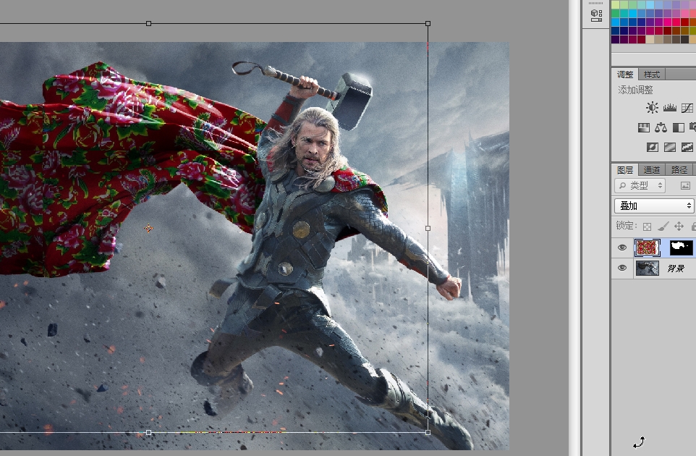The image size is (696, 456).
Task: Switch to the 样式 tab
Action: (652, 74)
